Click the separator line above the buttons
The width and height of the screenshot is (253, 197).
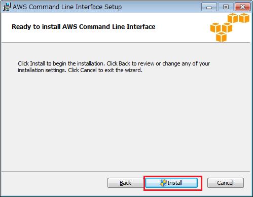coord(126,171)
